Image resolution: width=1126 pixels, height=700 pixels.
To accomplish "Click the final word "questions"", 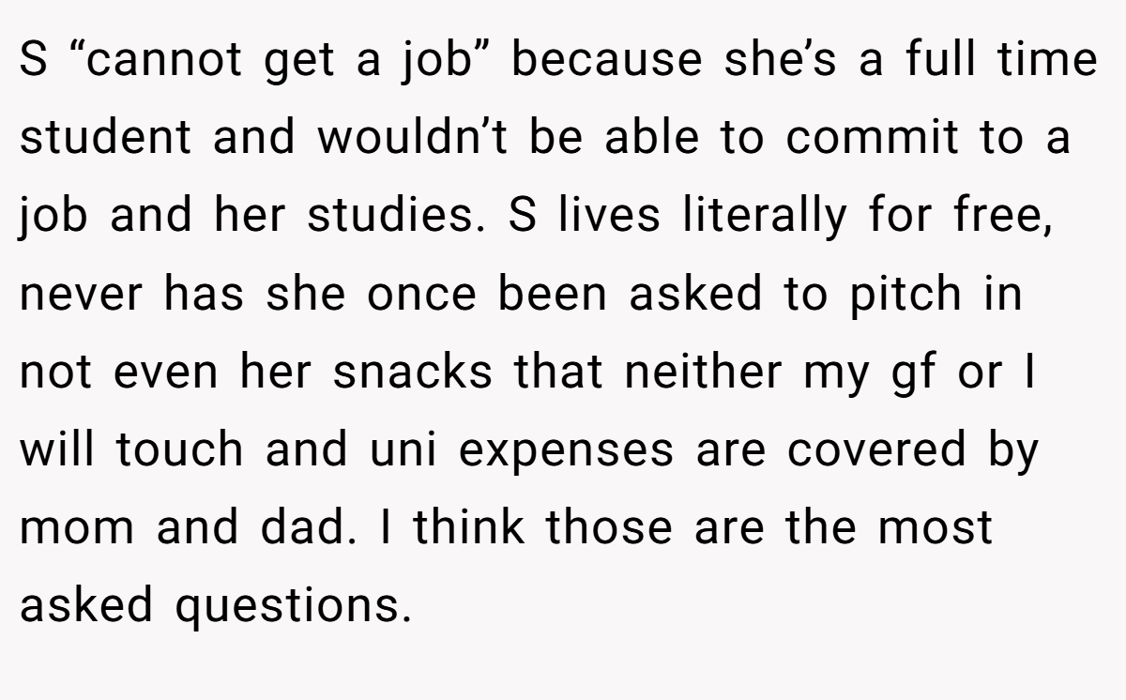I will pyautogui.click(x=294, y=608).
